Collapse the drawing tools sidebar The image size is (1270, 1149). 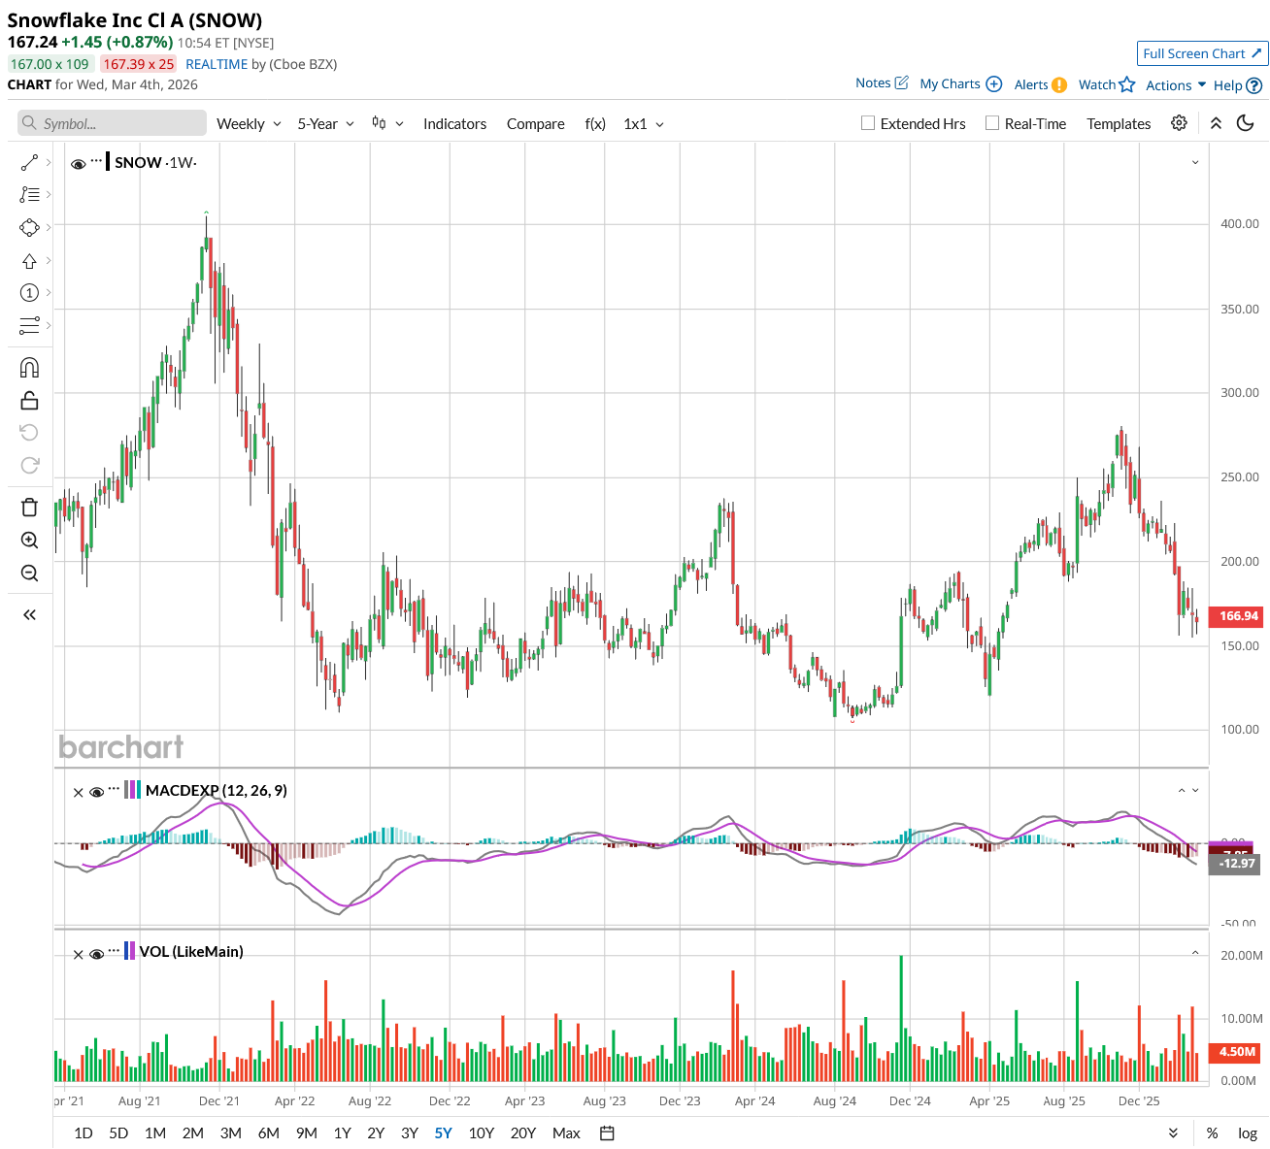click(x=29, y=615)
